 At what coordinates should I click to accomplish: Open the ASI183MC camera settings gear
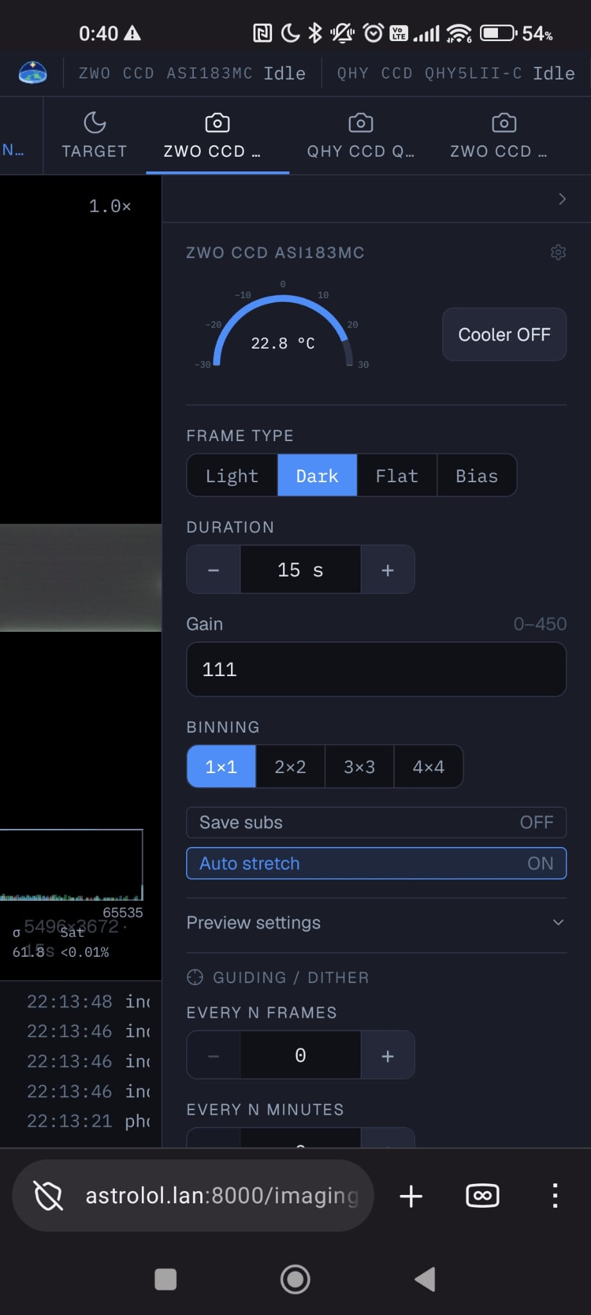click(558, 252)
